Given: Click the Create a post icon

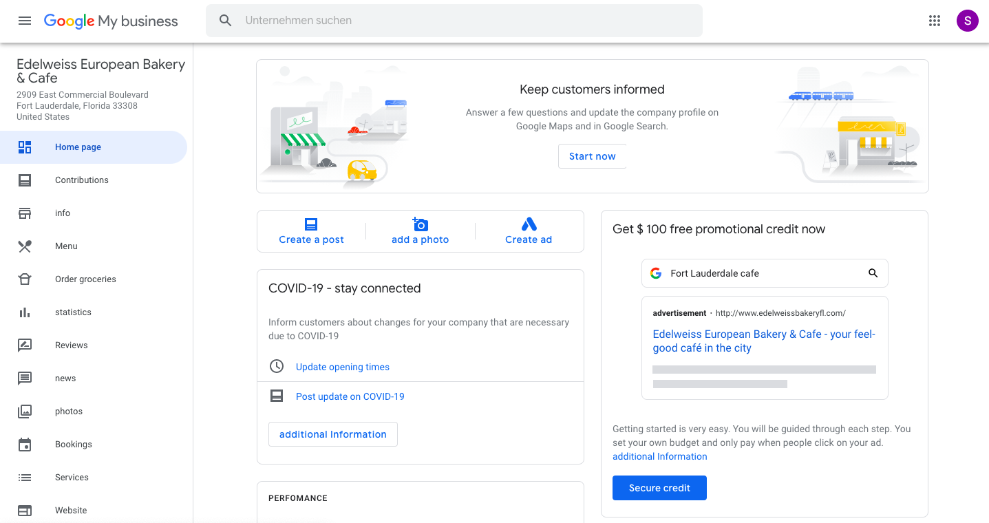Looking at the screenshot, I should (x=311, y=224).
